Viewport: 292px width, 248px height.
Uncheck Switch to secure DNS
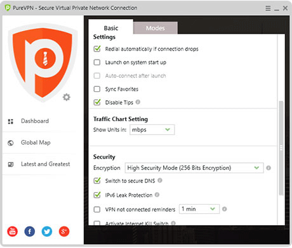97,181
